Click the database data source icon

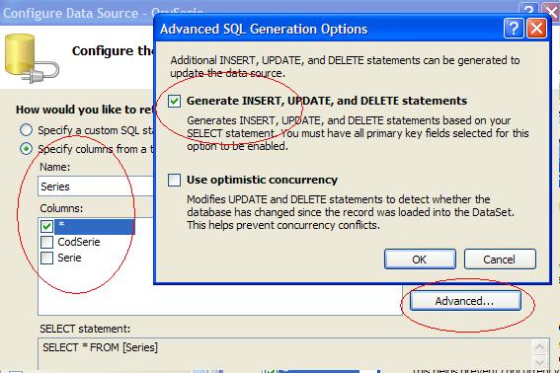pos(31,58)
